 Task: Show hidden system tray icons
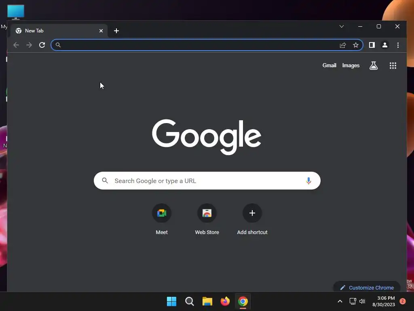tap(340, 301)
